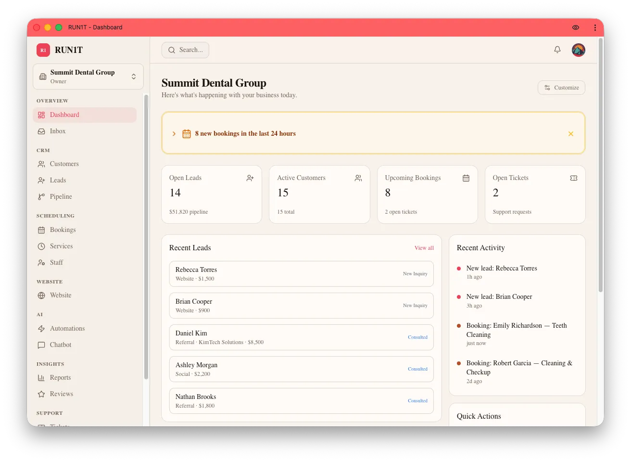Open the Reviews star icon

(41, 394)
